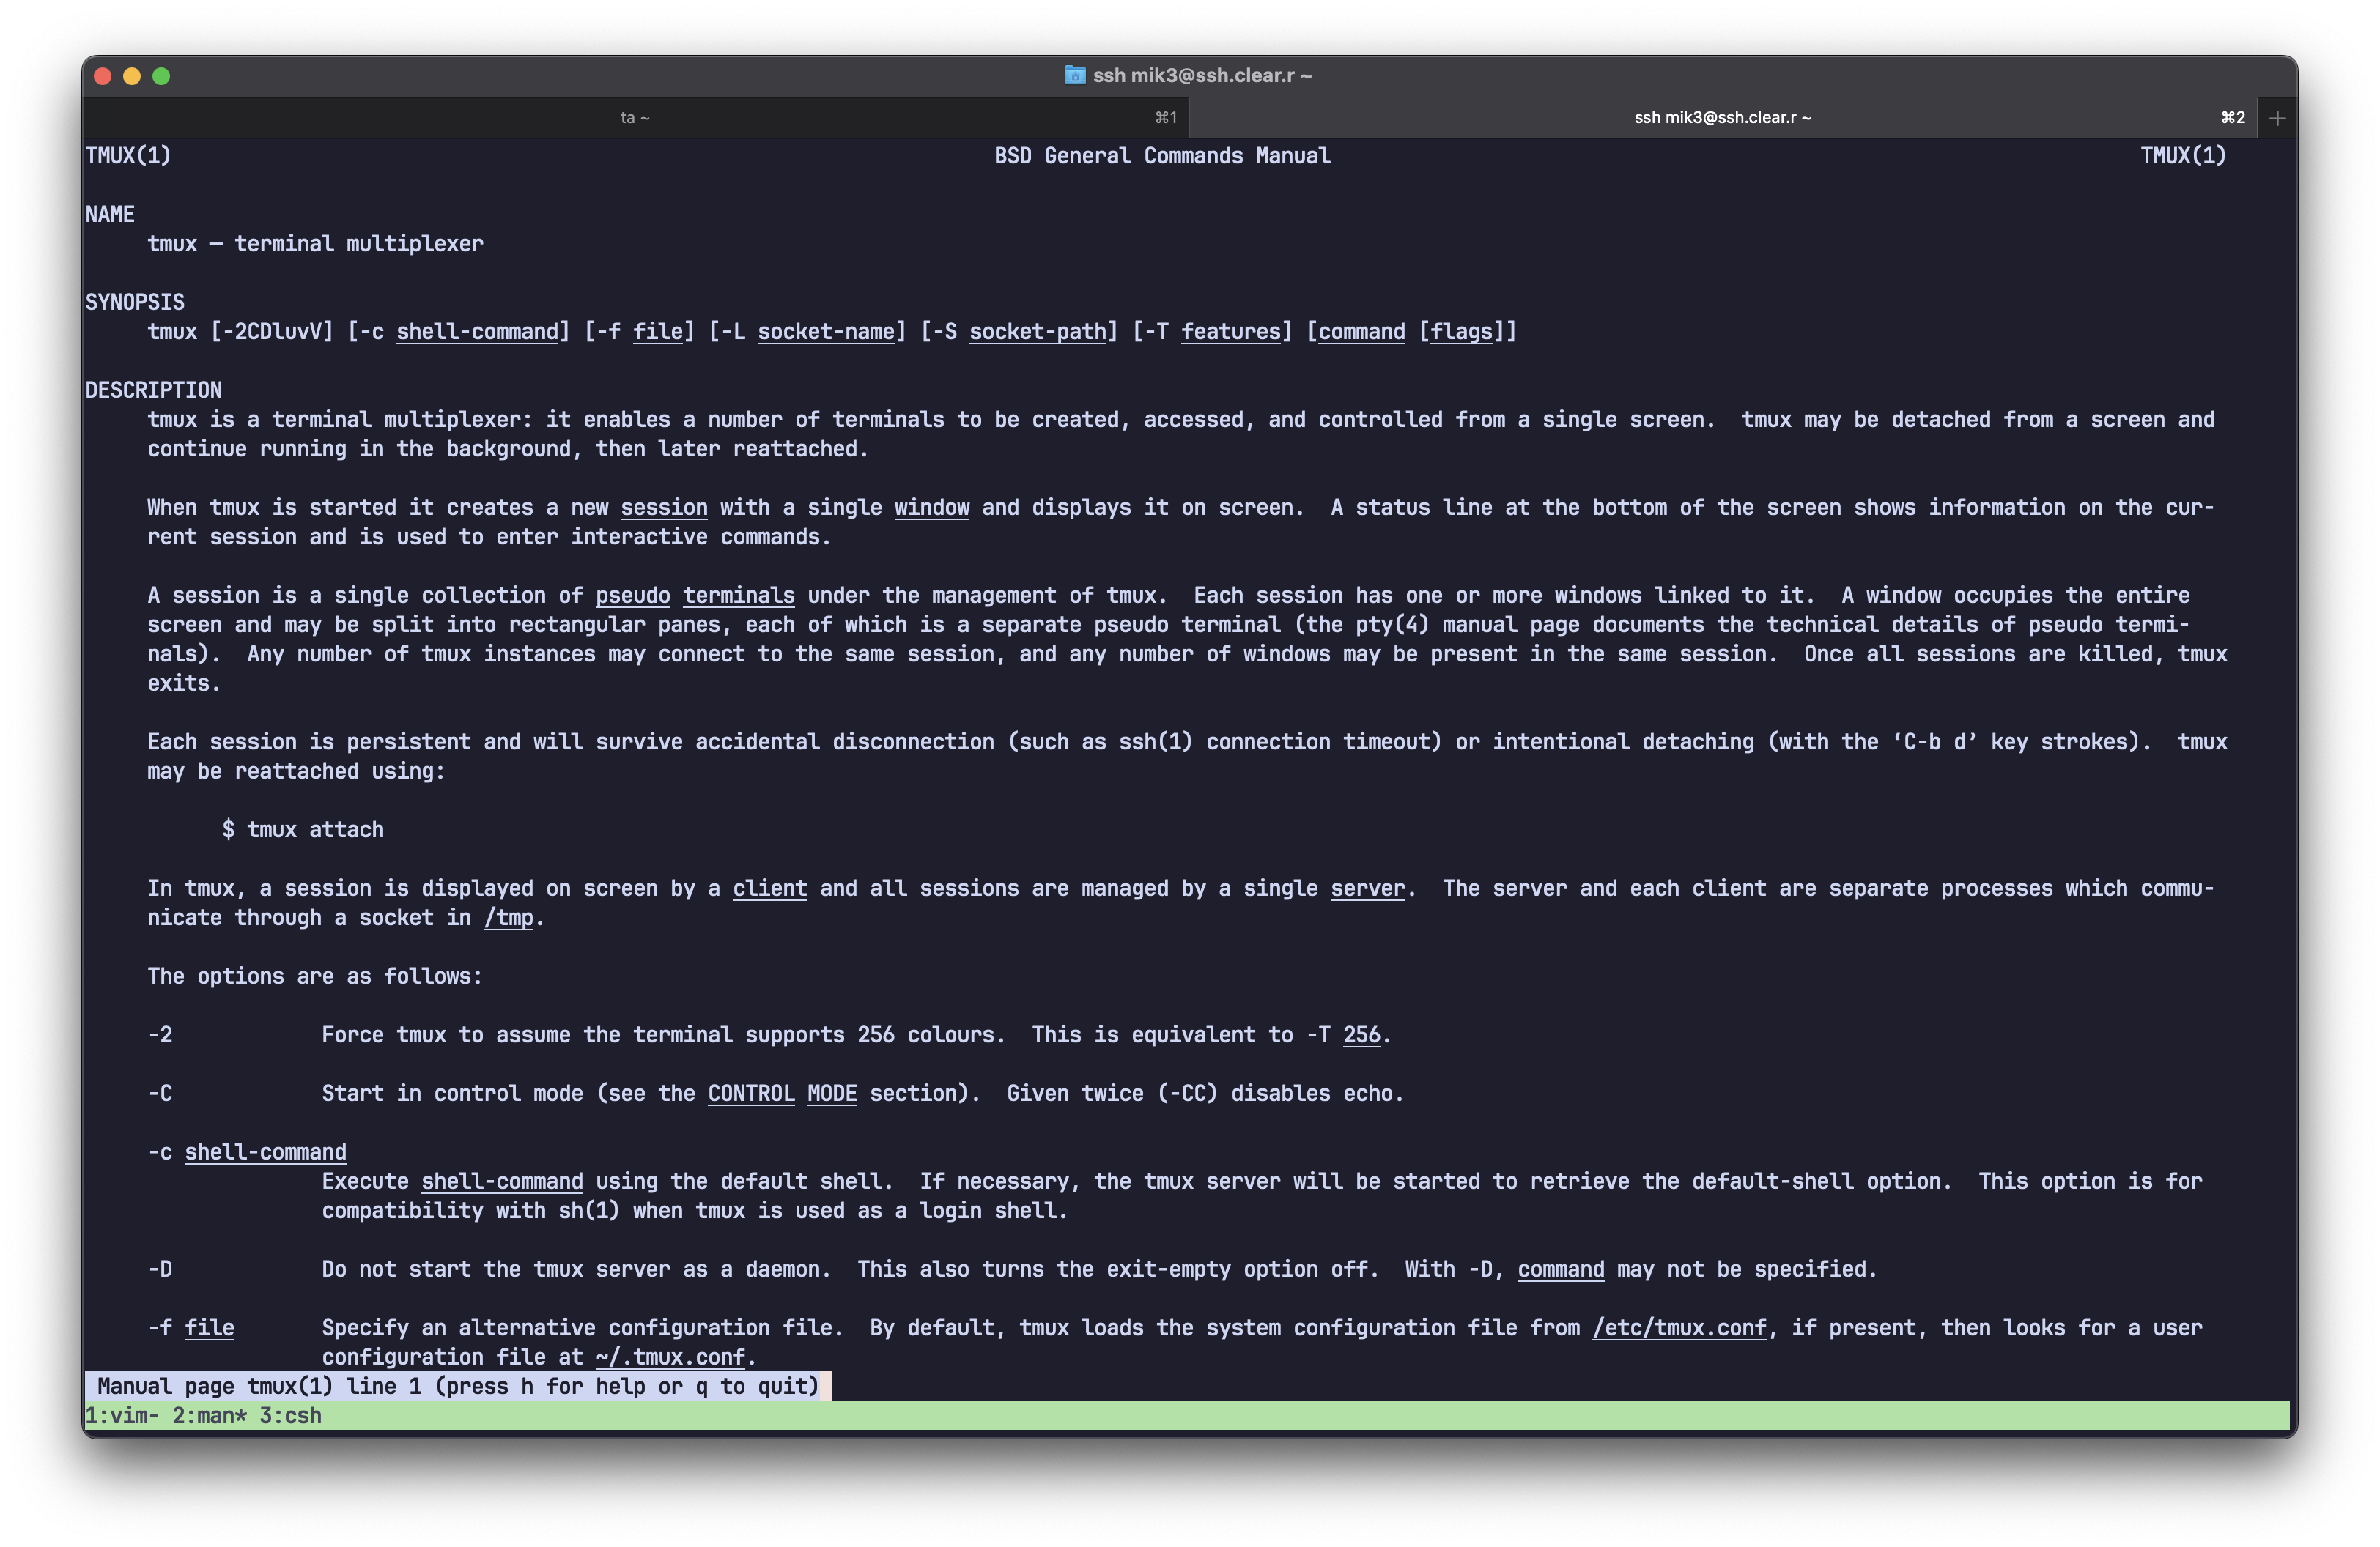Close the terminal window with red button

tap(102, 76)
